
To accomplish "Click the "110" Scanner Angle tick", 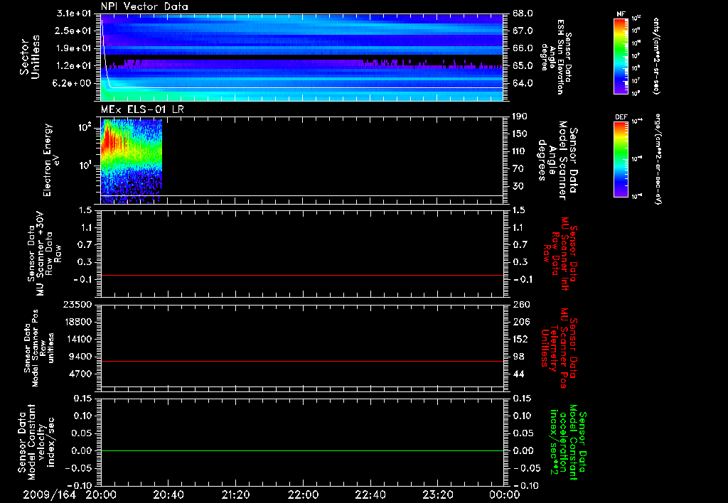I will click(x=520, y=151).
